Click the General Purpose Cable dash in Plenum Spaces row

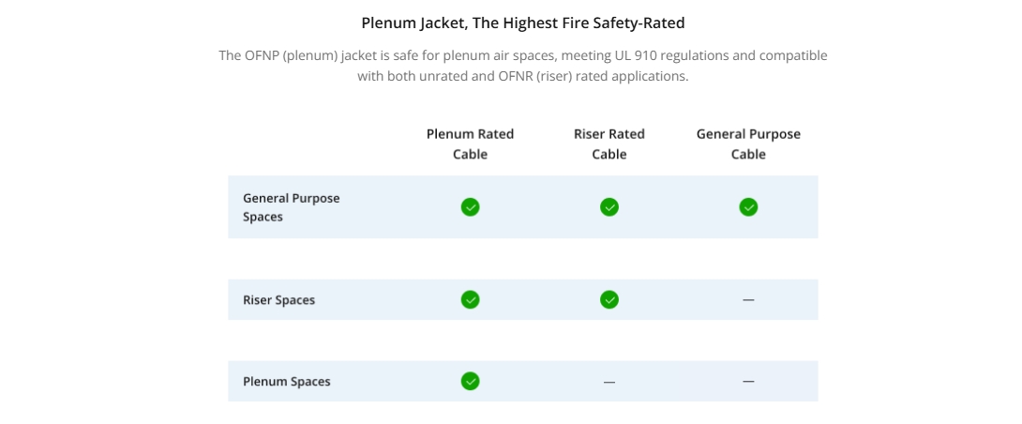748,382
